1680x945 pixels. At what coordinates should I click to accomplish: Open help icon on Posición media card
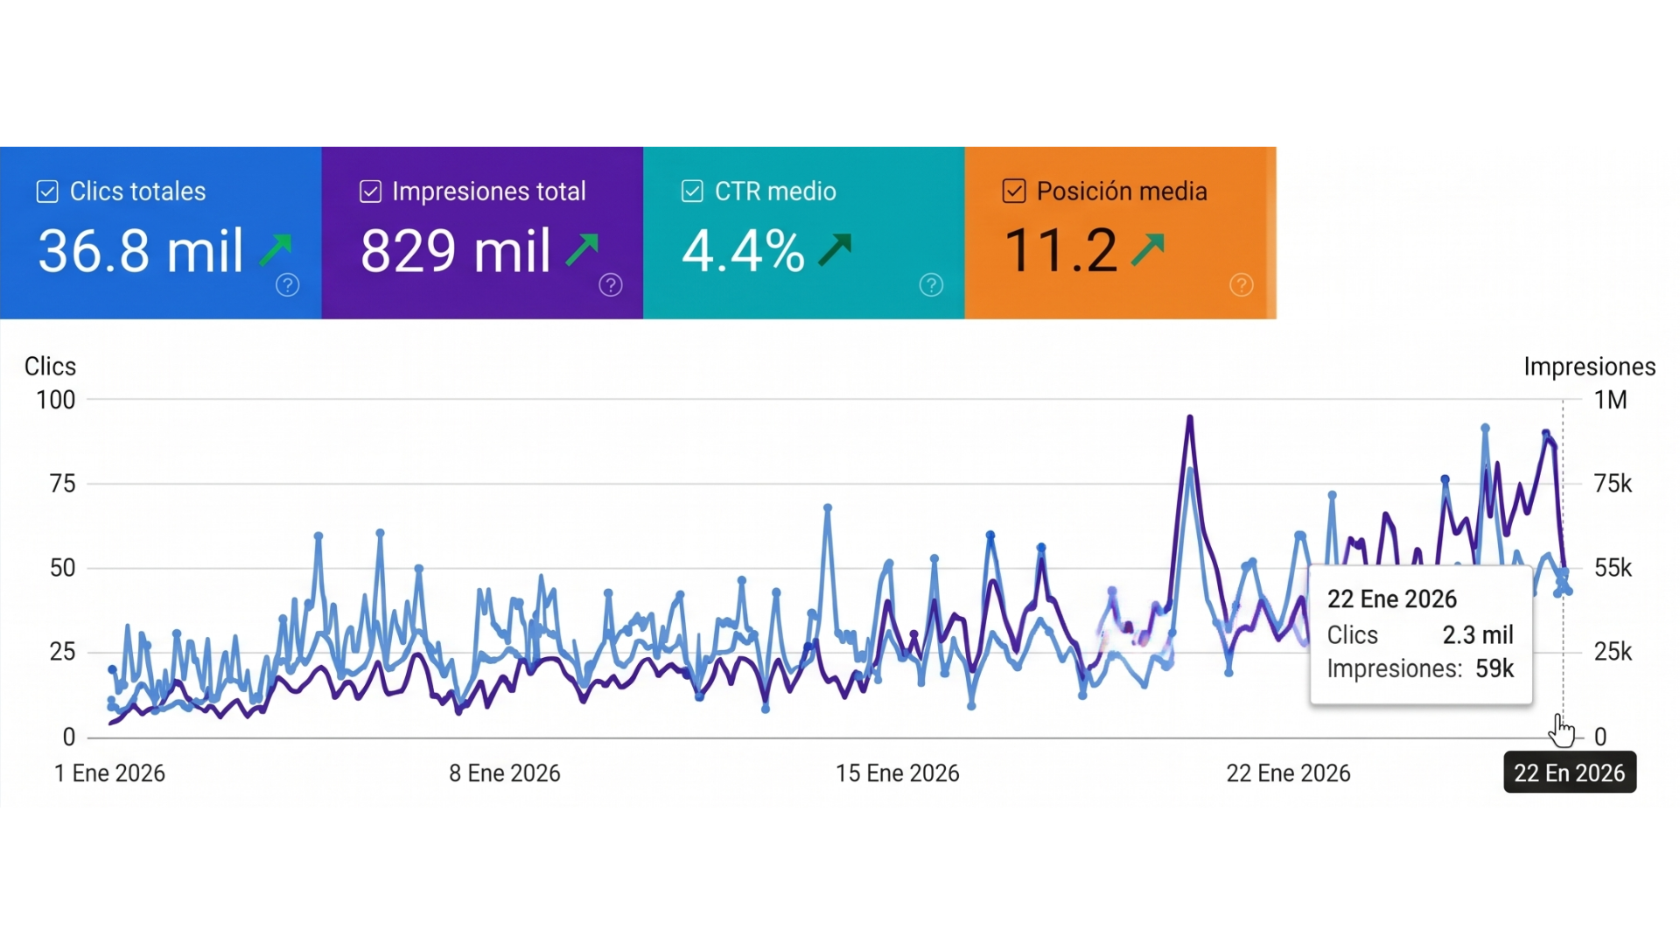pos(1242,285)
